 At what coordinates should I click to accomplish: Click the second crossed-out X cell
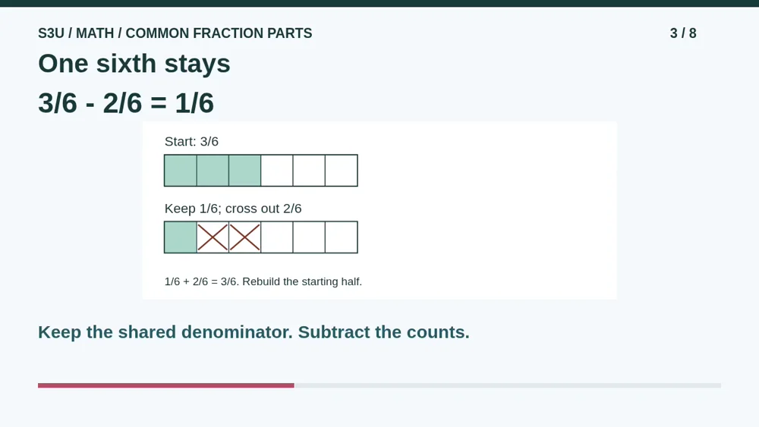click(x=245, y=237)
